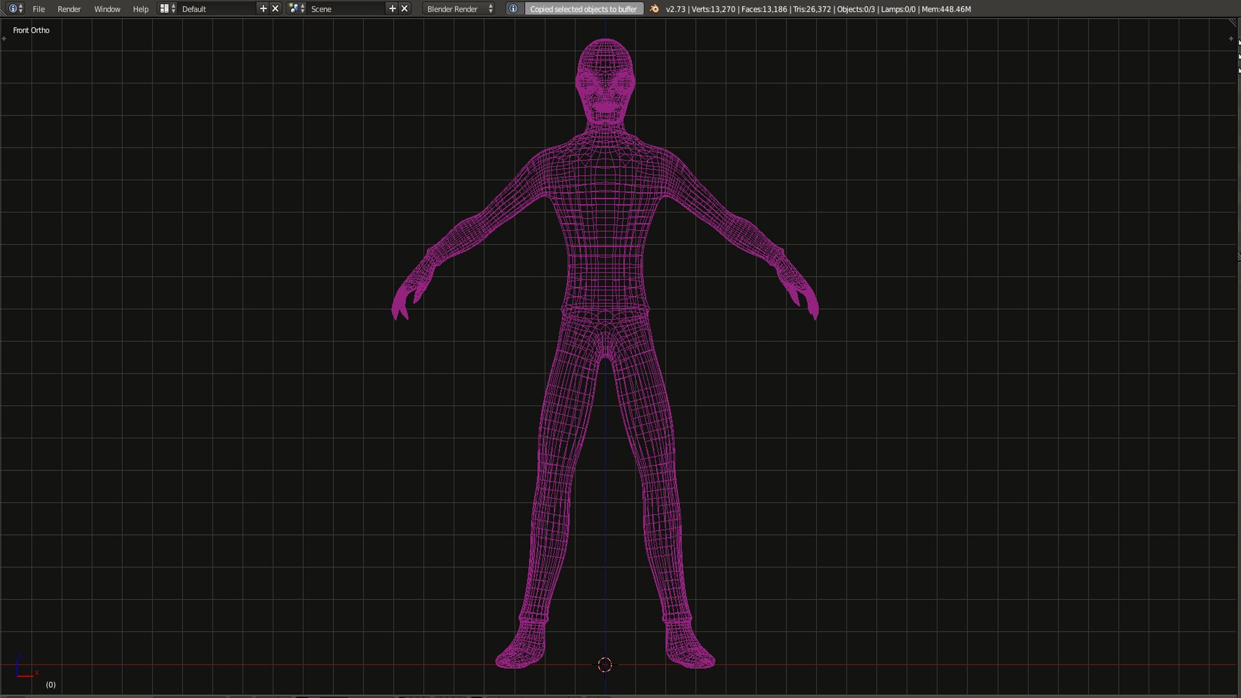Viewport: 1241px width, 698px height.
Task: Click the Scene name field
Action: pyautogui.click(x=346, y=9)
